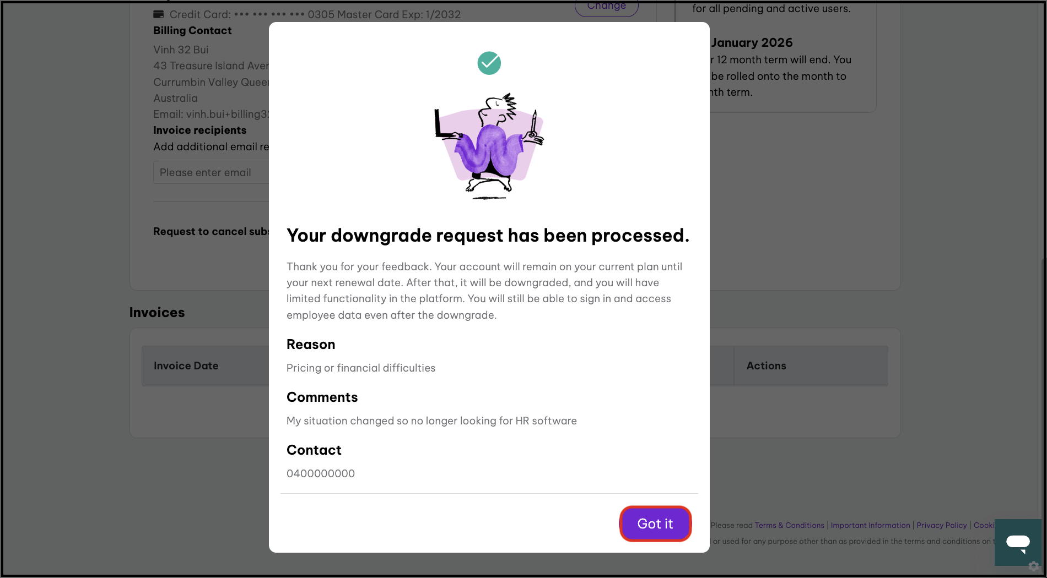1047x578 pixels.
Task: Click the Change payment method button
Action: (606, 7)
